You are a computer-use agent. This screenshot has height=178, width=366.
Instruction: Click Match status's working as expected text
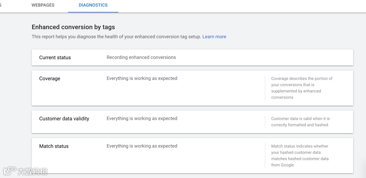pyautogui.click(x=142, y=146)
